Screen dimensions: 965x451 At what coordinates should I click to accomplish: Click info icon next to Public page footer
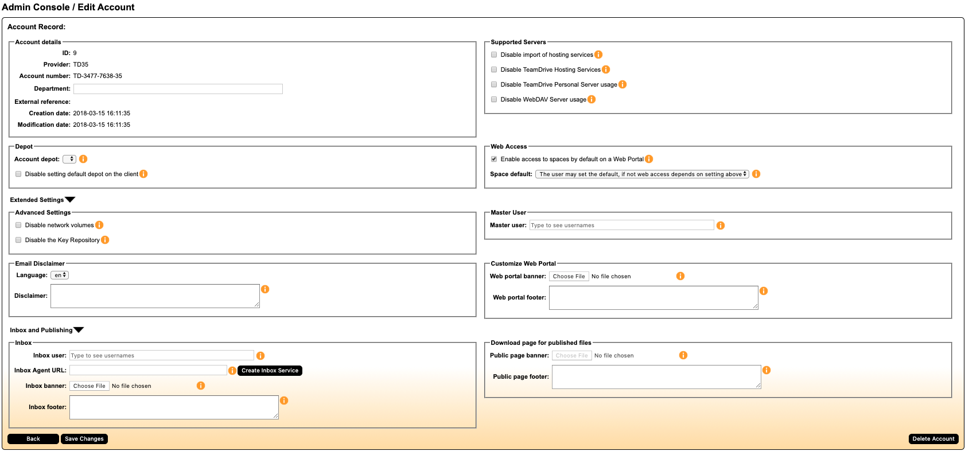pos(766,370)
